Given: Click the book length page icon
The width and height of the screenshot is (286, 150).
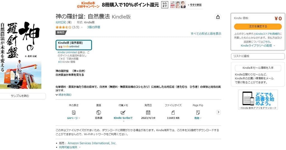Looking at the screenshot, I should (73, 113).
